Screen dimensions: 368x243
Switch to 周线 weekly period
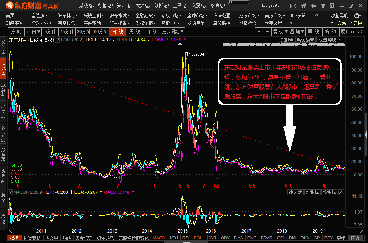135,32
